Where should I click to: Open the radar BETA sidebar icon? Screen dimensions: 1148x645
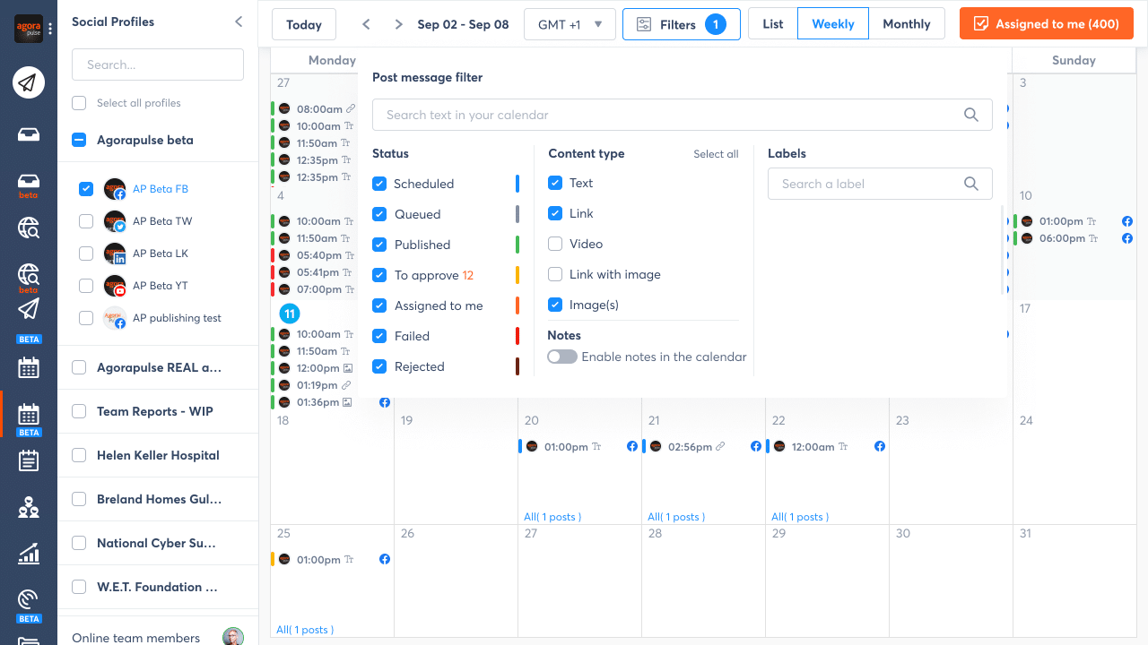[29, 605]
